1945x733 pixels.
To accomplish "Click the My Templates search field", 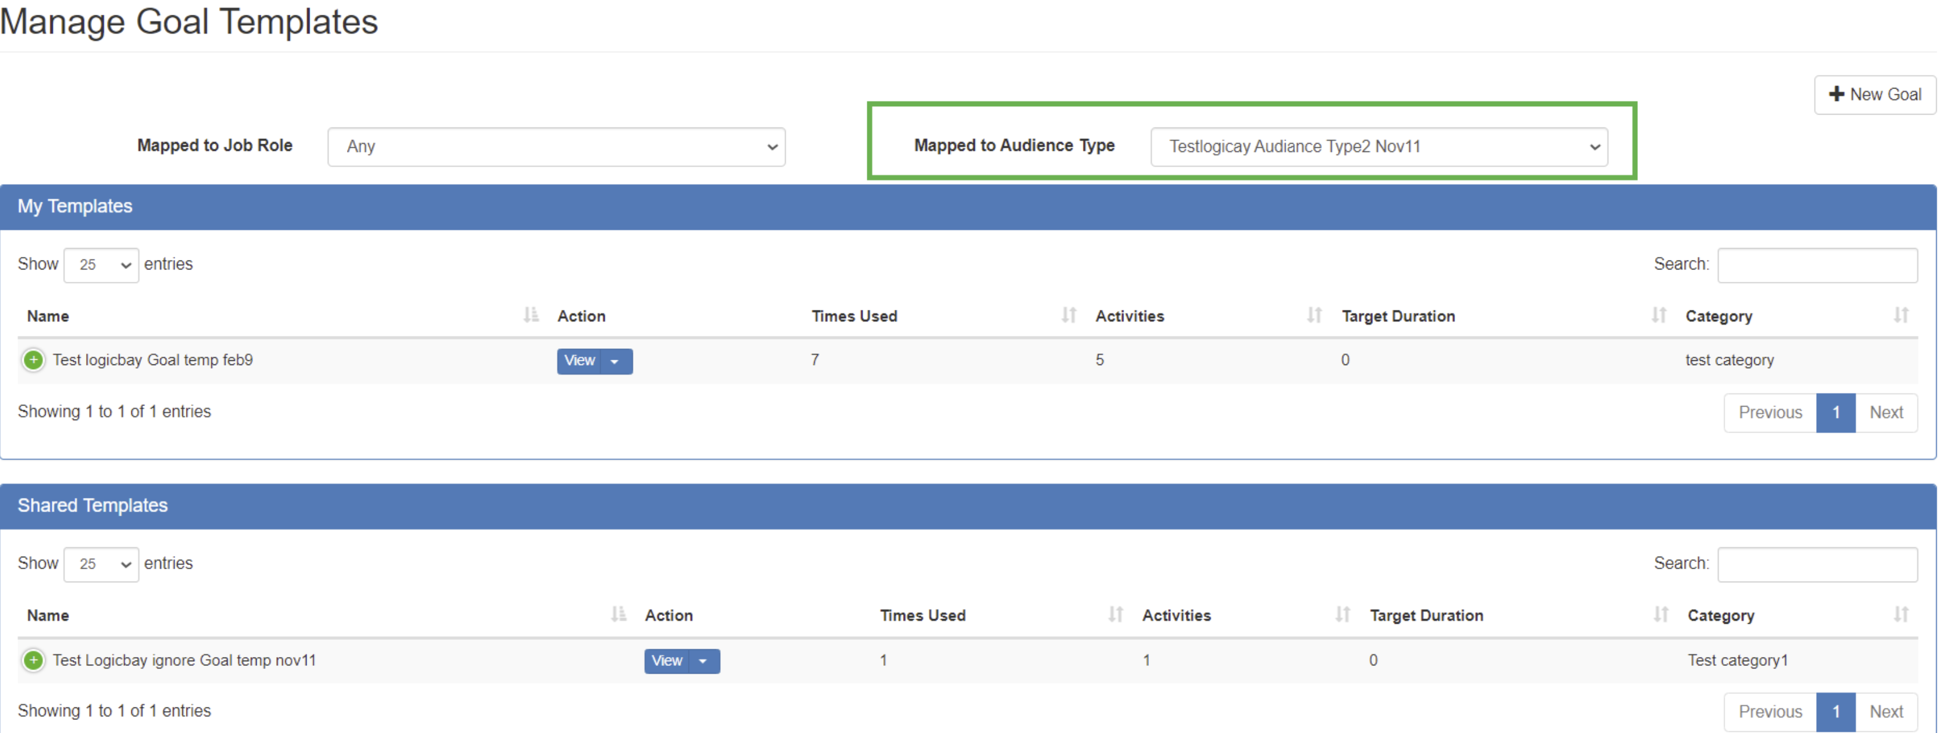I will 1817,265.
